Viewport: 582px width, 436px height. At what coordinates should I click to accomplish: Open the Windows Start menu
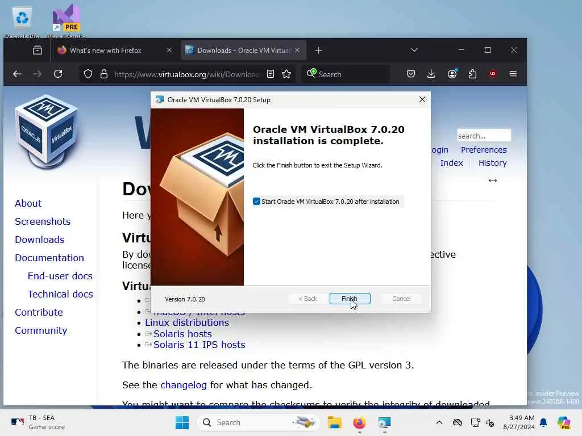coord(182,422)
